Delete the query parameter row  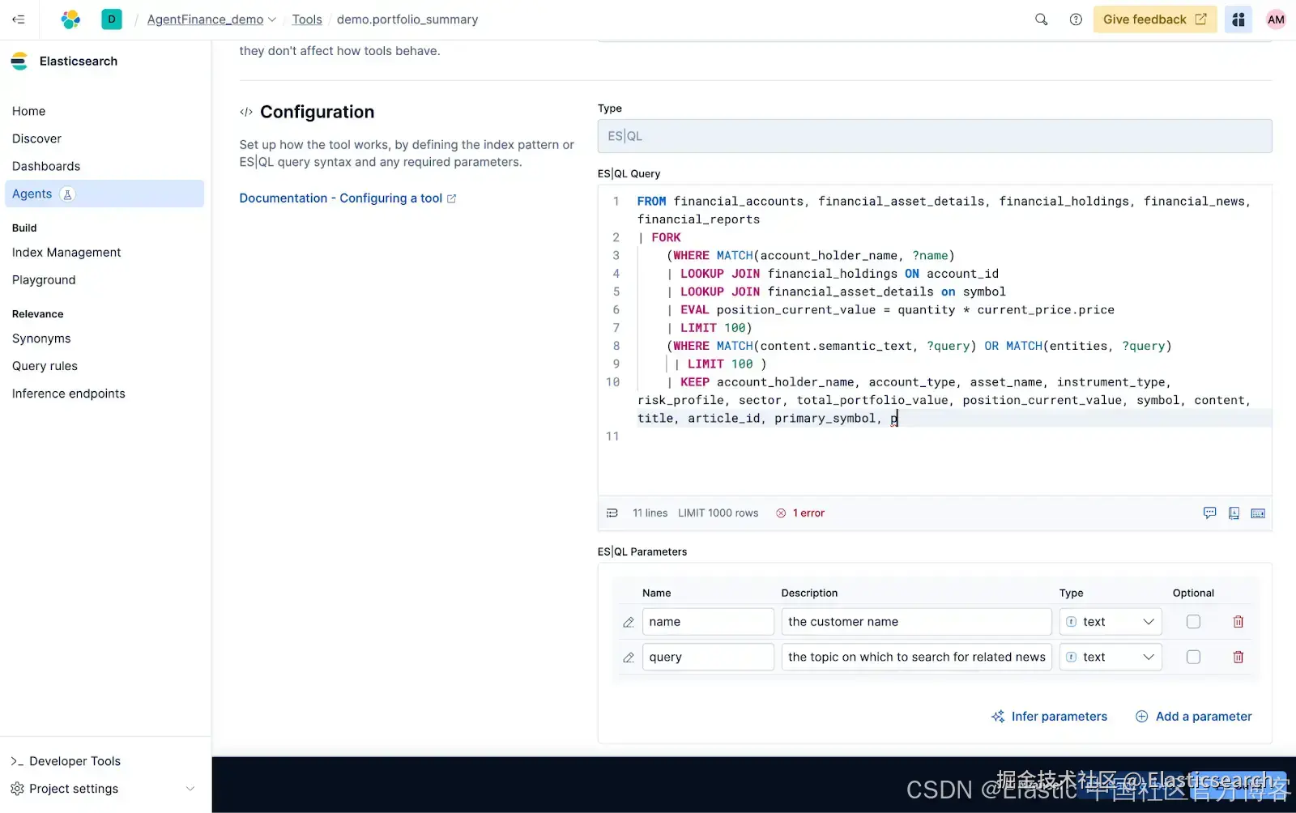click(1238, 658)
